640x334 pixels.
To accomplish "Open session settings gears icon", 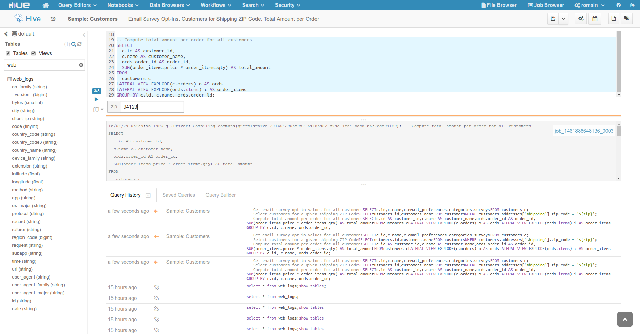I will 581,19.
